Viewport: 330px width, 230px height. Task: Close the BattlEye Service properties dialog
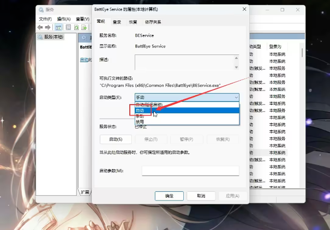click(x=244, y=9)
